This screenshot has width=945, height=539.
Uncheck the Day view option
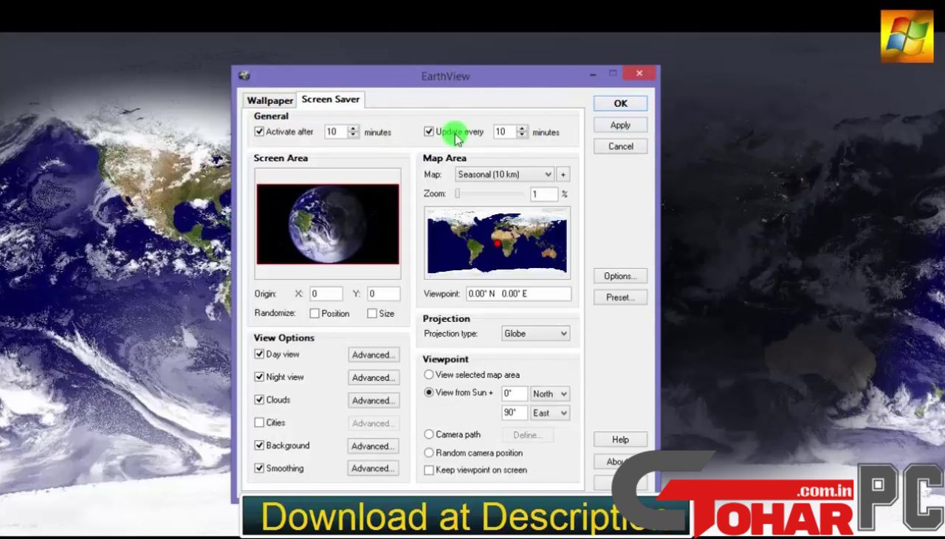pos(259,354)
